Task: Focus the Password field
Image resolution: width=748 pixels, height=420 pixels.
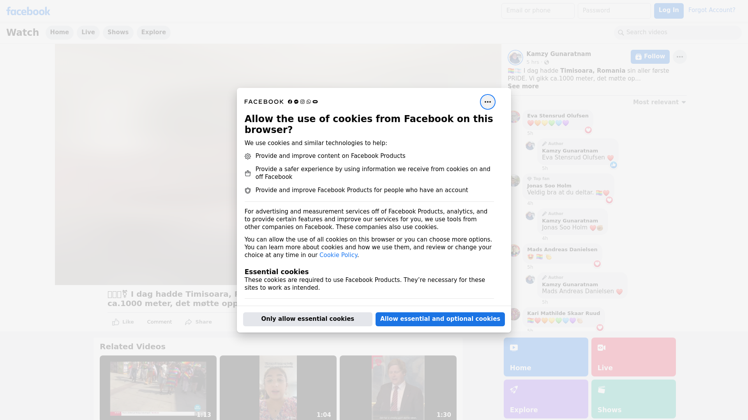Action: click(x=614, y=11)
